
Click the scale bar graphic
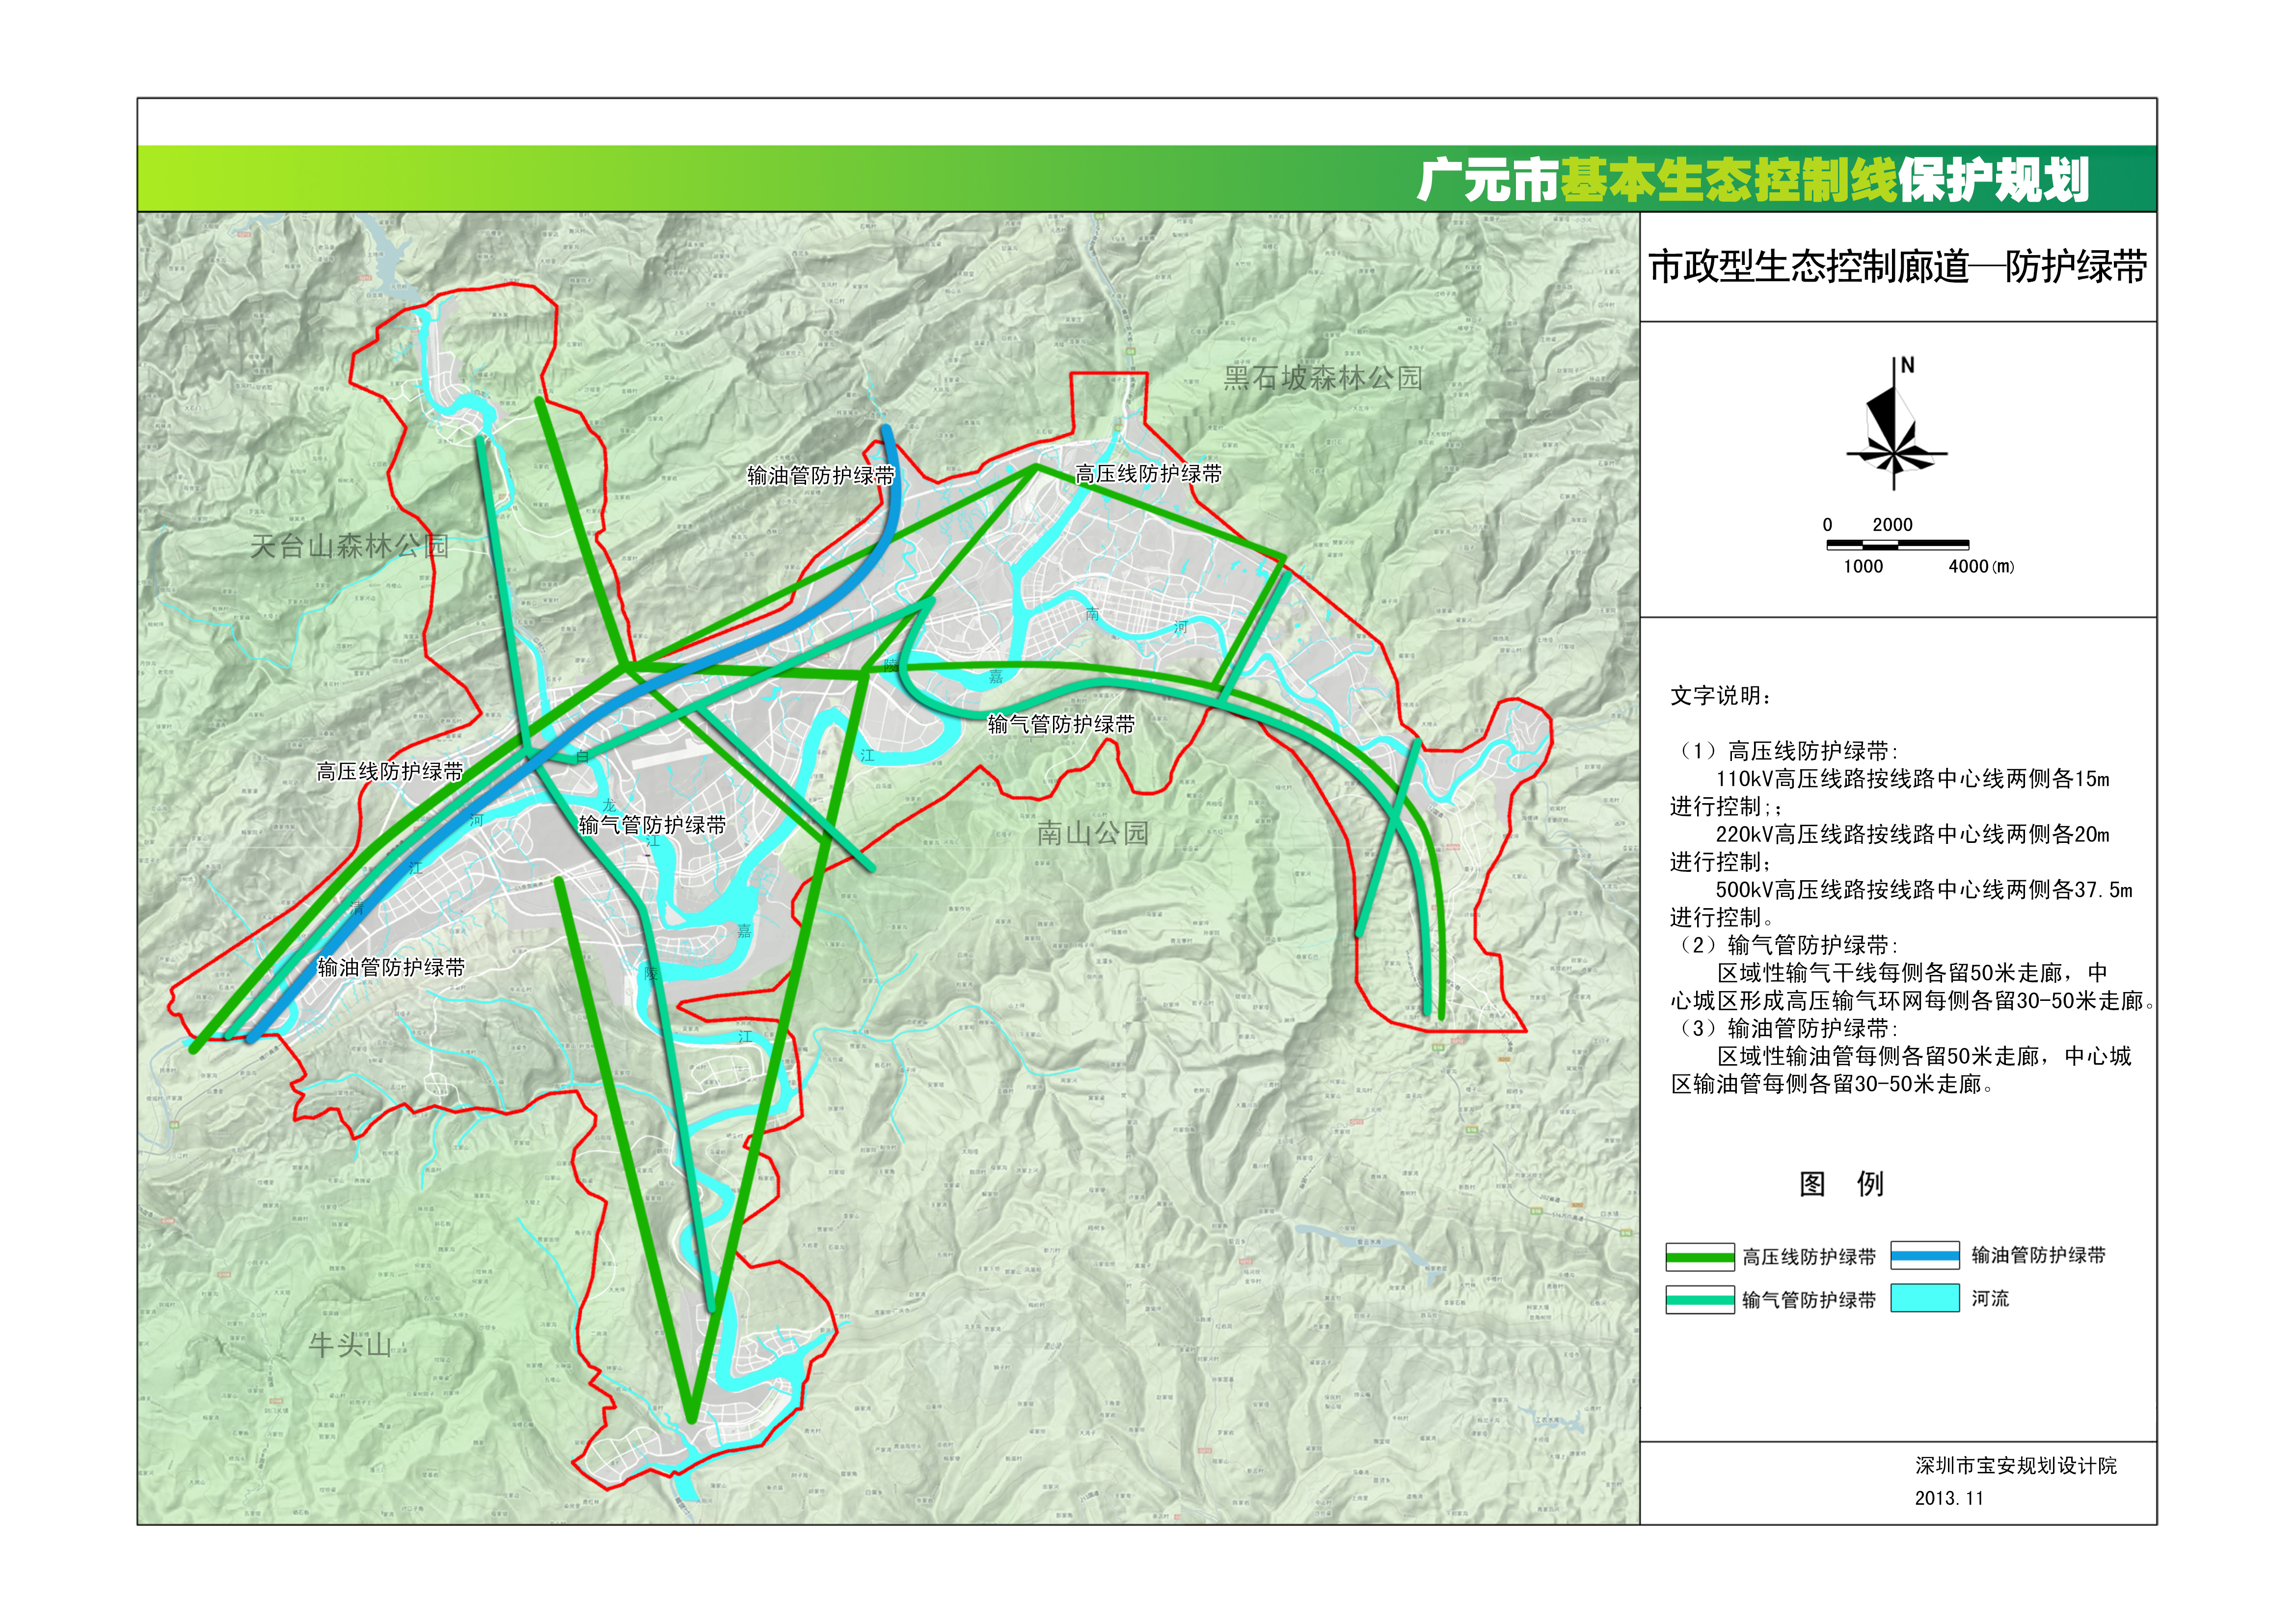1897,545
